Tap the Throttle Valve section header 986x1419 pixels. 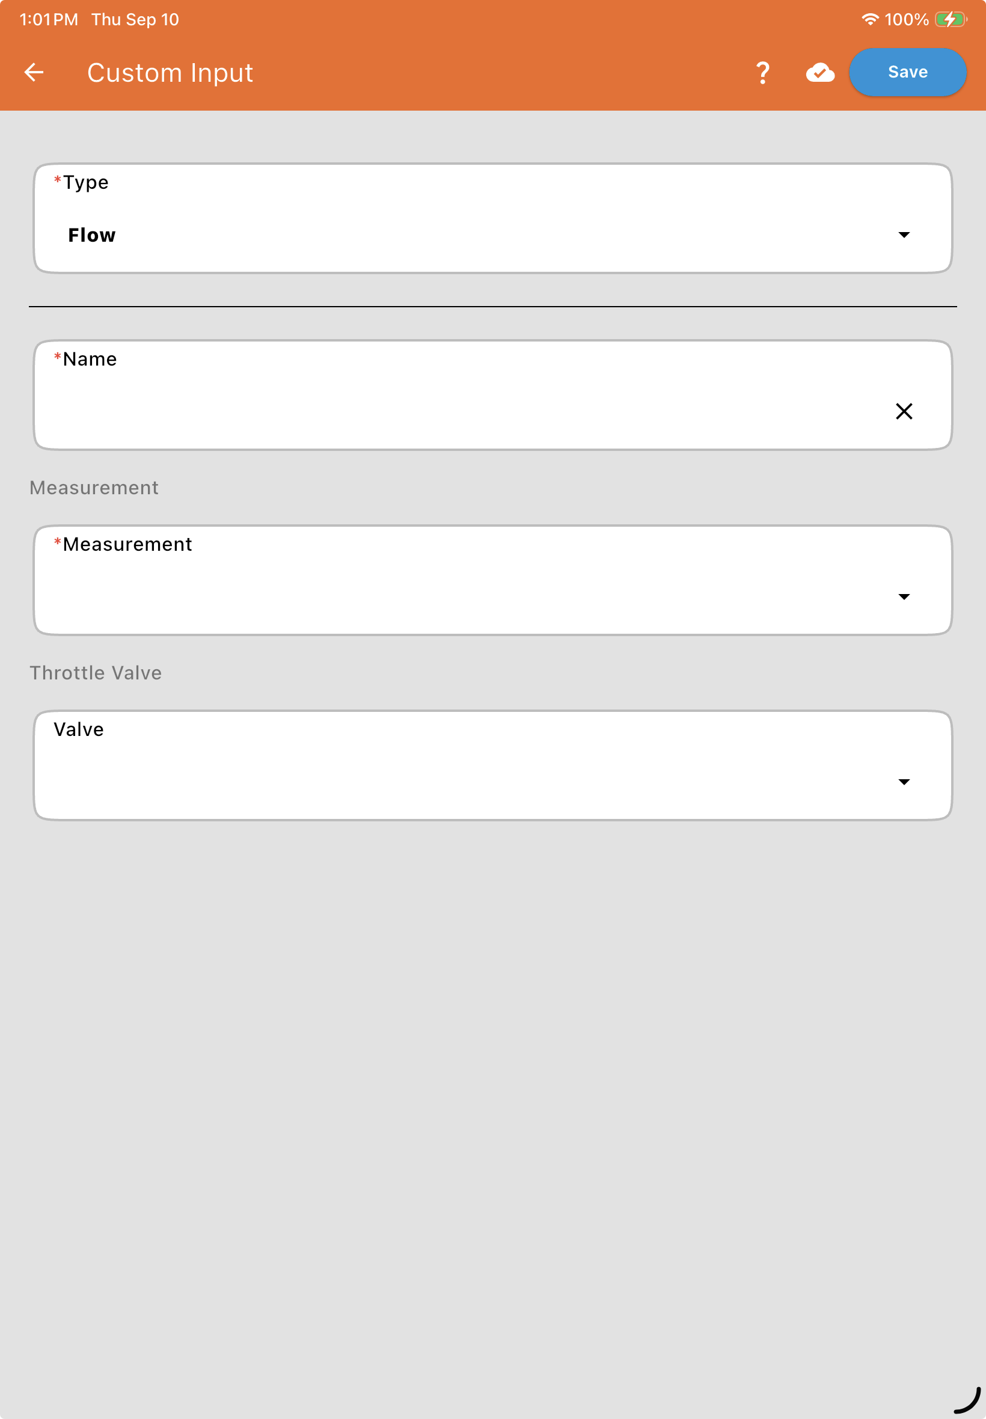(96, 673)
